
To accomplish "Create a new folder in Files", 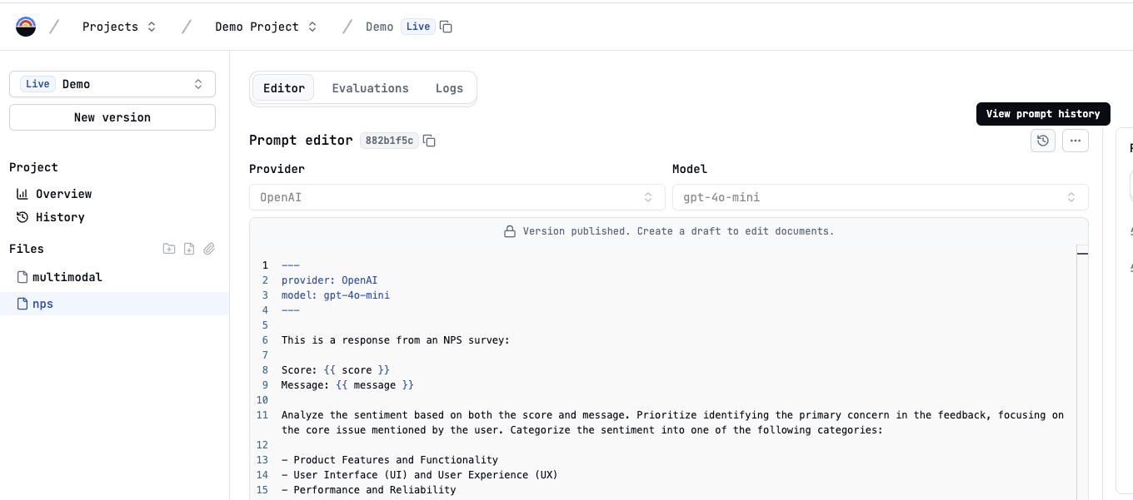I will click(169, 249).
